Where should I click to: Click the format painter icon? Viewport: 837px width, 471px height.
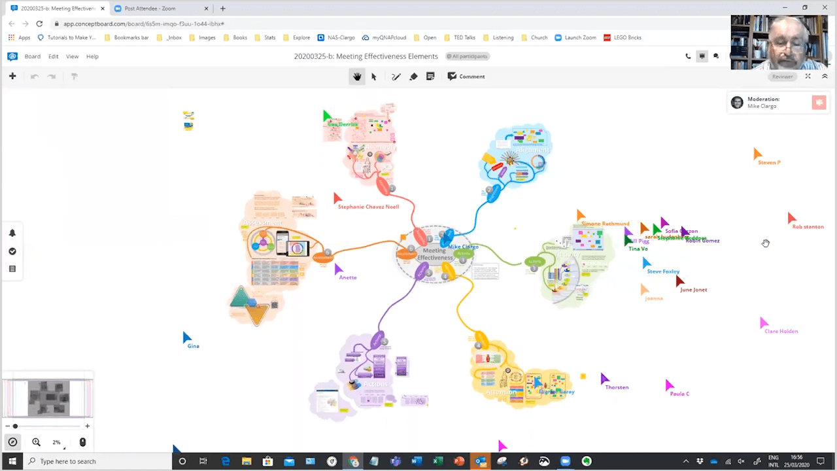point(74,77)
